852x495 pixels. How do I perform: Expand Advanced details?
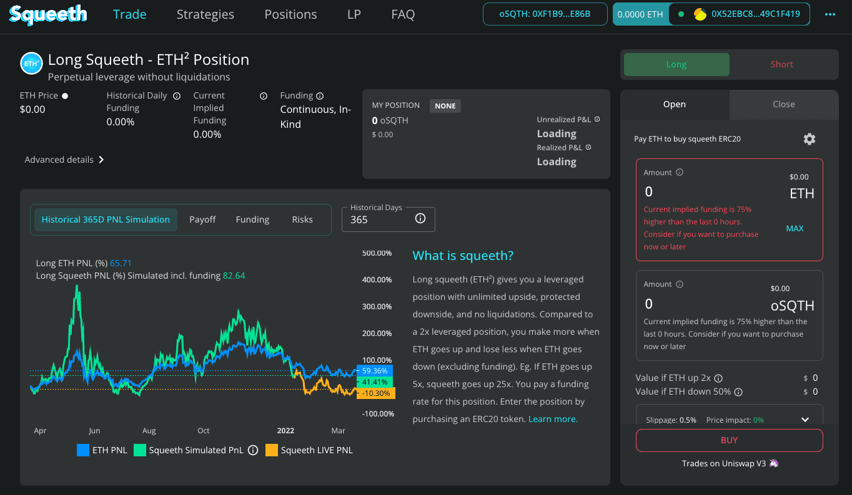(x=64, y=160)
